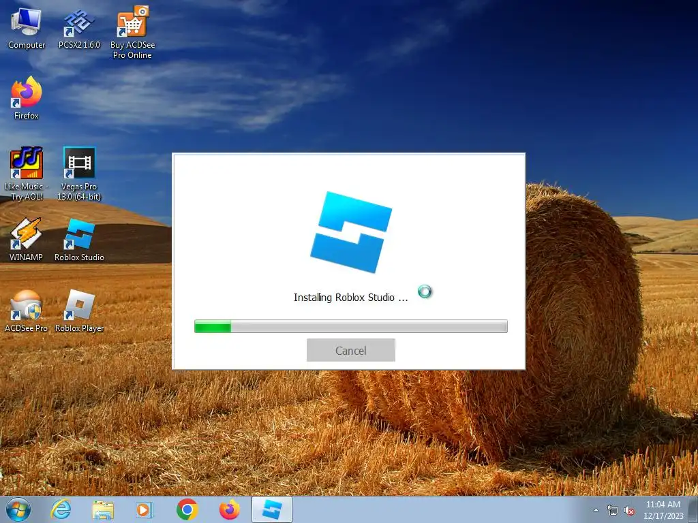The image size is (698, 523).
Task: Open the Windows Start menu
Action: coord(18,509)
